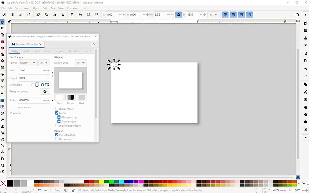Open the page Format dropdown
The width and height of the screenshot is (309, 193).
28,63
